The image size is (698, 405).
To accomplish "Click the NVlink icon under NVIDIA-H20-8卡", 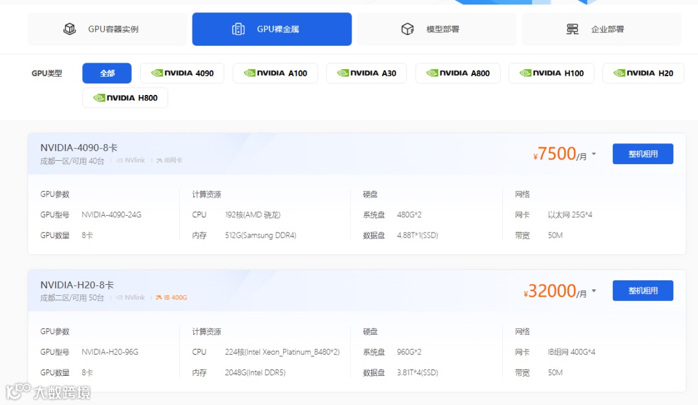I will (120, 298).
